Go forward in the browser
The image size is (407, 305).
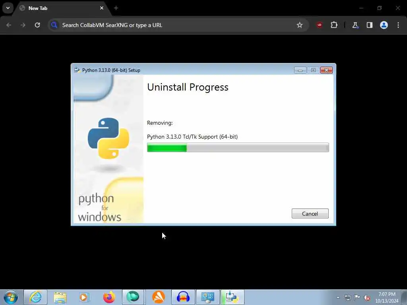[x=23, y=25]
